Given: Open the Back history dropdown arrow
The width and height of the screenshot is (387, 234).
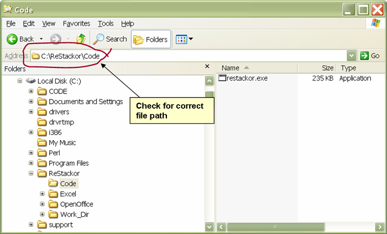Looking at the screenshot, I should [41, 39].
